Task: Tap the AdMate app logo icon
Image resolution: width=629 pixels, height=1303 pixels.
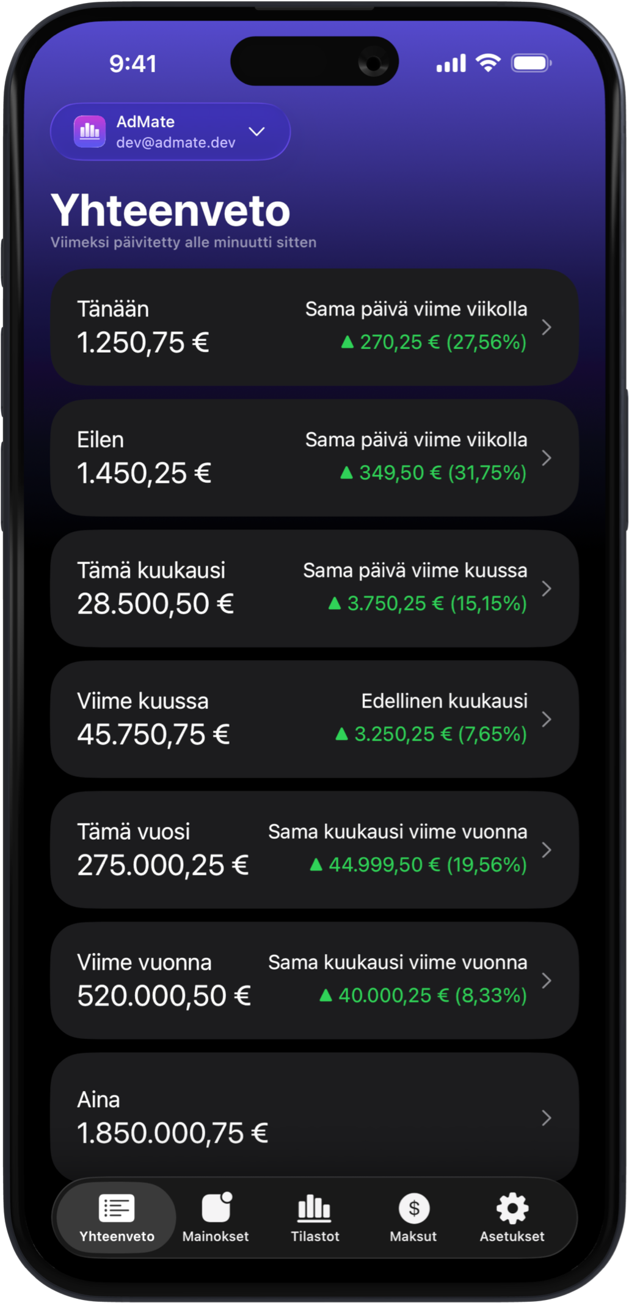Action: tap(89, 131)
